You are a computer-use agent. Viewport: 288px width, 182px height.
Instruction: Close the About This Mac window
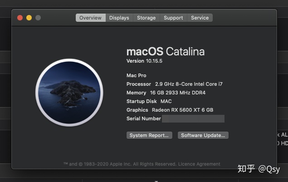pyautogui.click(x=20, y=18)
